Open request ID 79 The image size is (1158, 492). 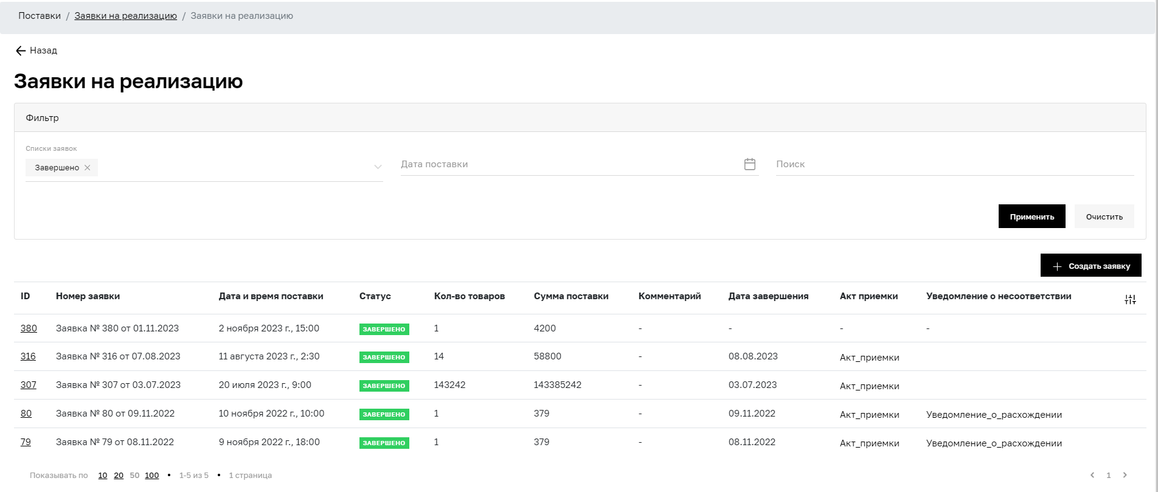pyautogui.click(x=26, y=442)
